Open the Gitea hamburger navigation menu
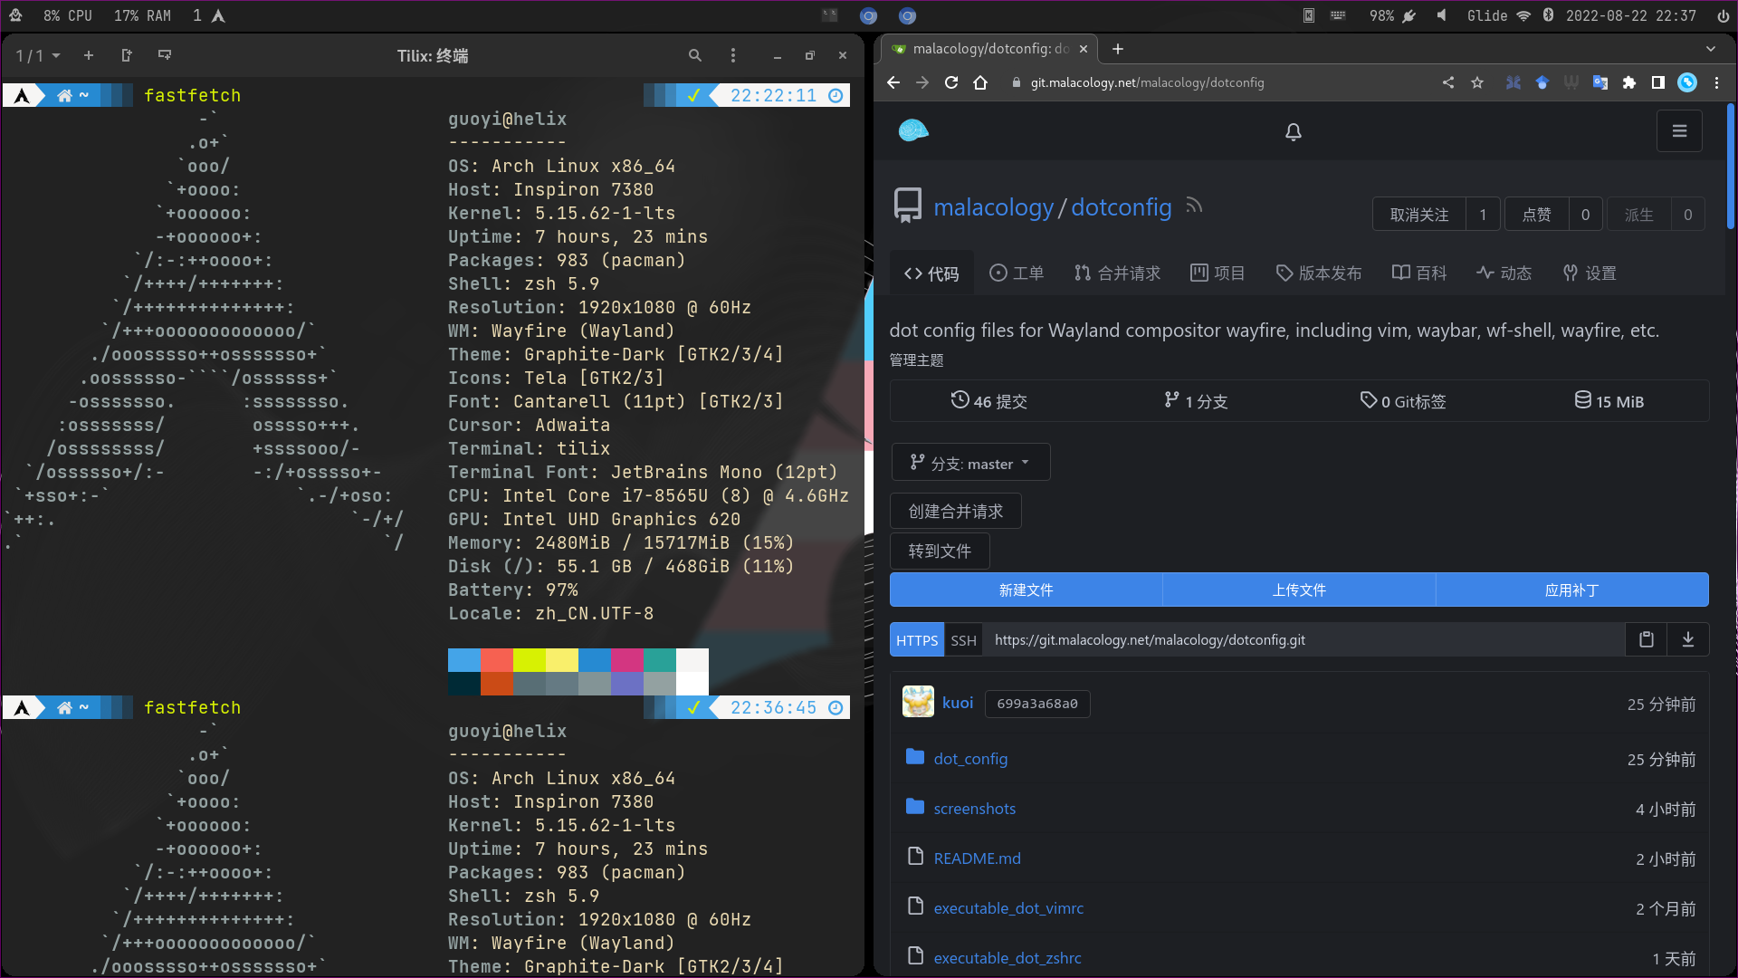1738x978 pixels. [1679, 131]
